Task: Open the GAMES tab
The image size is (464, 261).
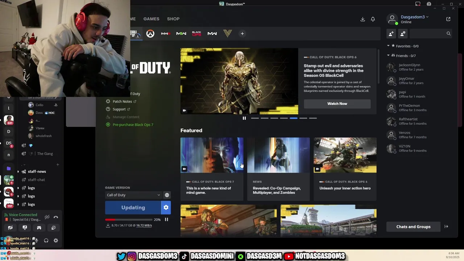Action: point(151,19)
